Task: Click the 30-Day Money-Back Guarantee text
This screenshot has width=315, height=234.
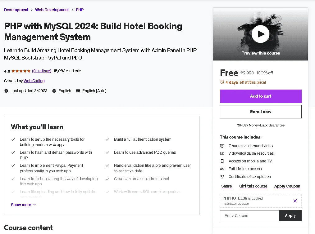Action: [261, 125]
